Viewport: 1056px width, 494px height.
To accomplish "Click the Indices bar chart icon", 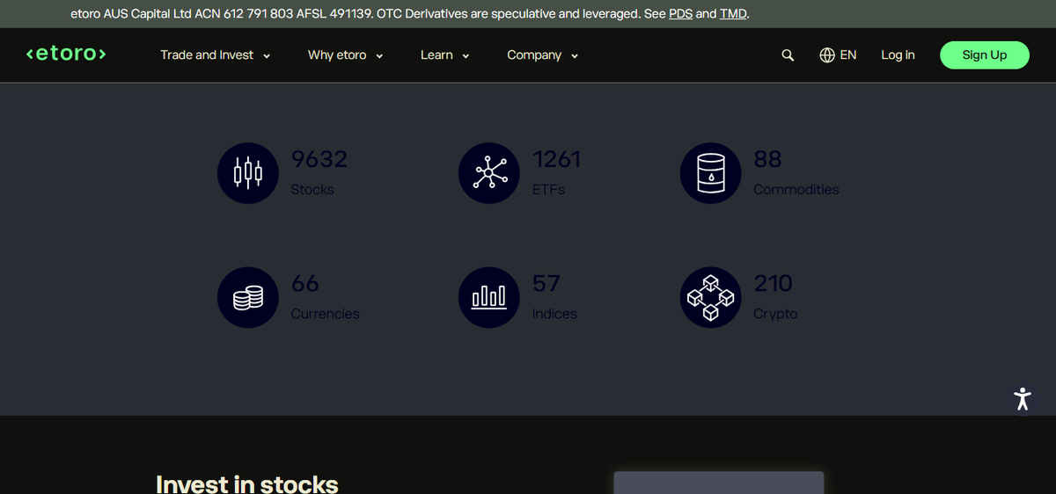I will pyautogui.click(x=489, y=297).
